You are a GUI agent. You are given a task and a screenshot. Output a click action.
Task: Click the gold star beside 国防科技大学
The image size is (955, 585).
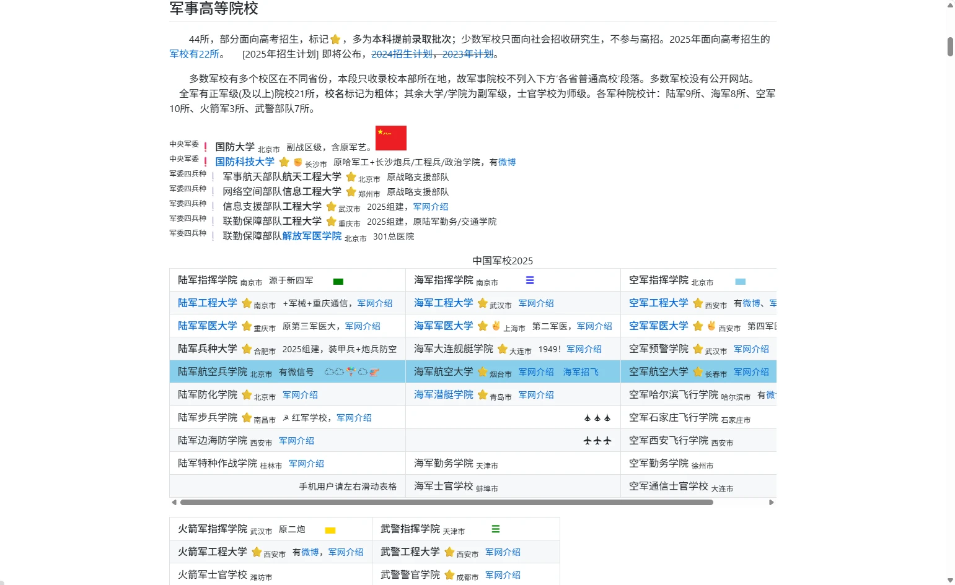[284, 162]
